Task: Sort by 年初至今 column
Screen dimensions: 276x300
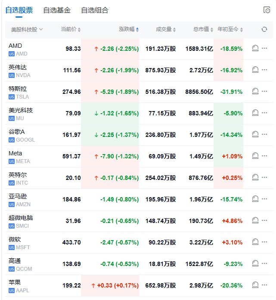Action: tap(230, 29)
